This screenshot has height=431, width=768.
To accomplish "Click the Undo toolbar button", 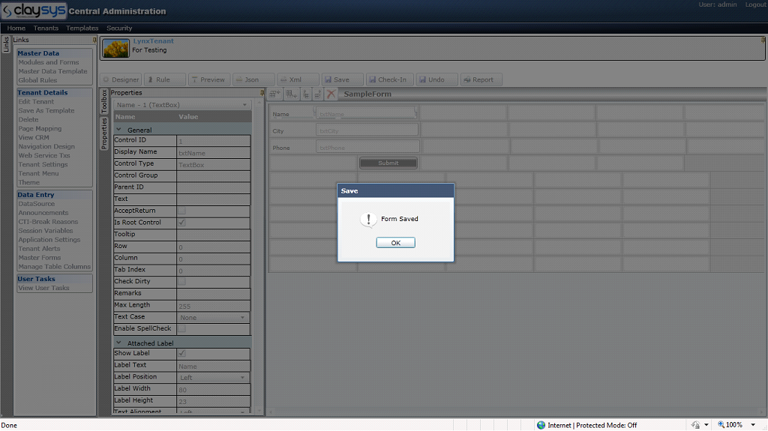I will tap(437, 79).
